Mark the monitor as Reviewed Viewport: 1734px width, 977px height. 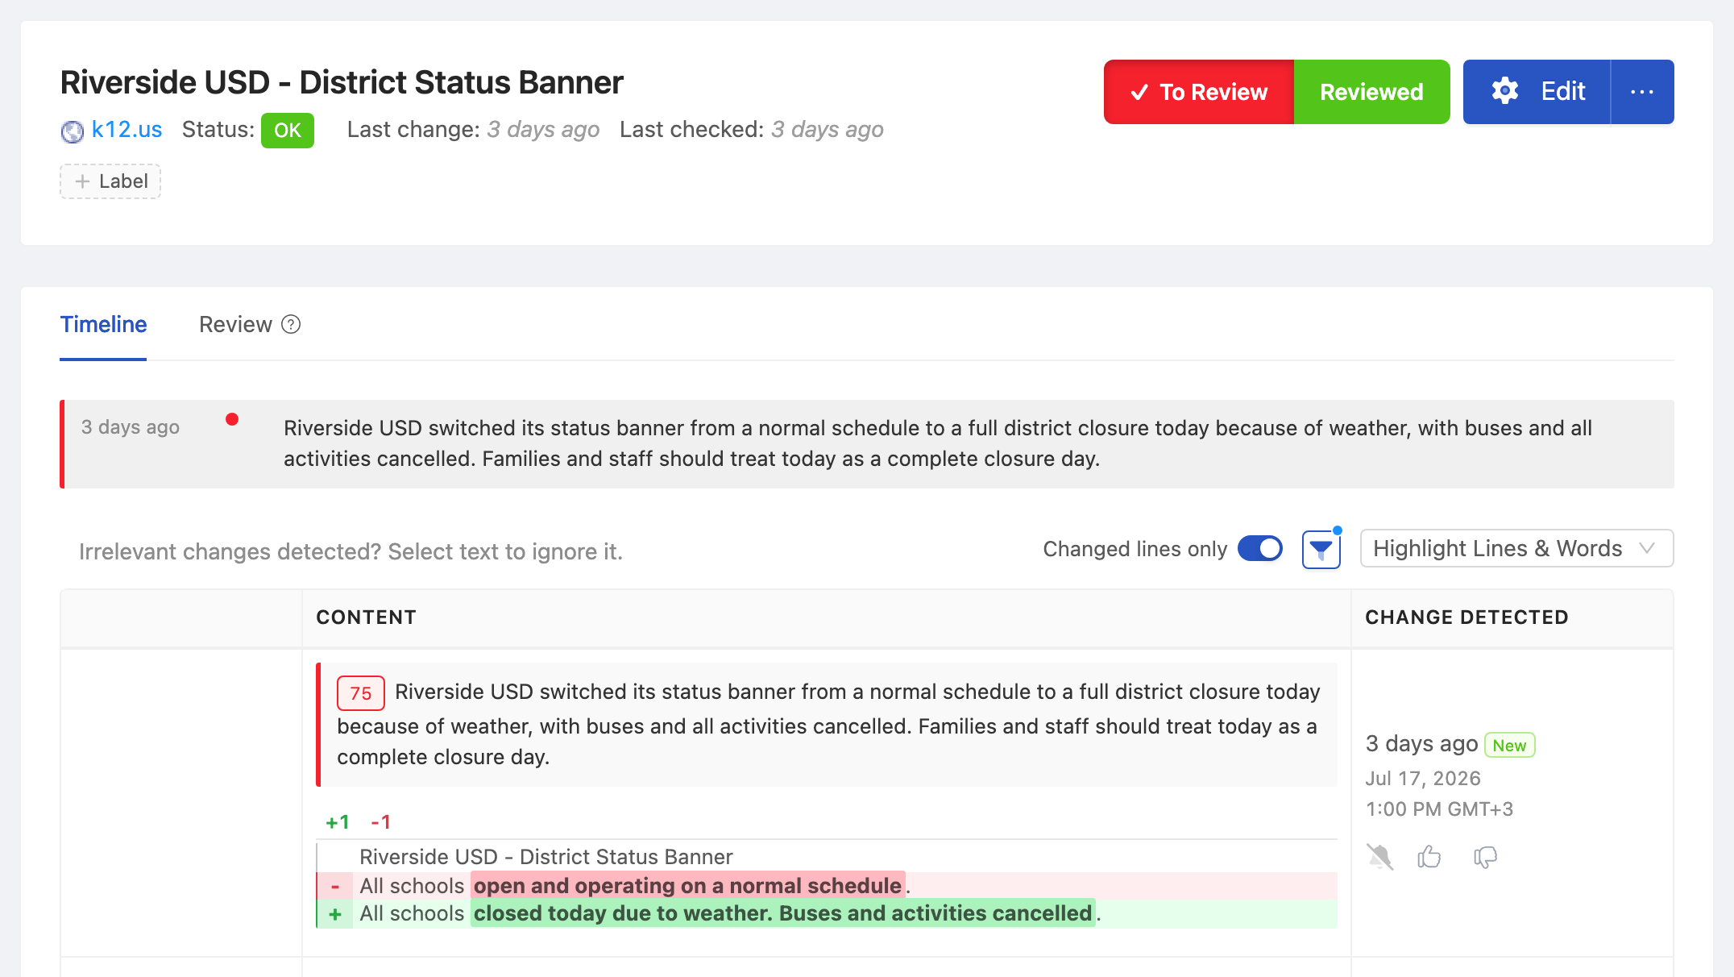click(x=1371, y=92)
